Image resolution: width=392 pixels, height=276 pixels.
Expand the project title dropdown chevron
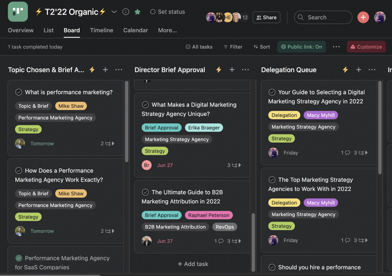coord(114,12)
